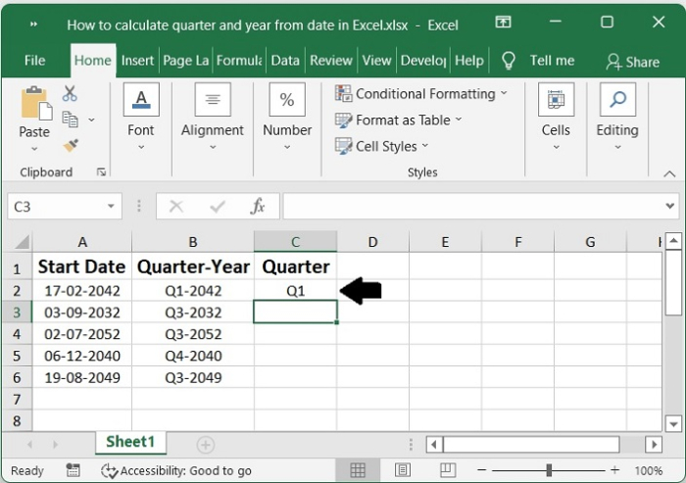Click the Cell Styles button
This screenshot has height=483, width=686.
click(x=381, y=146)
